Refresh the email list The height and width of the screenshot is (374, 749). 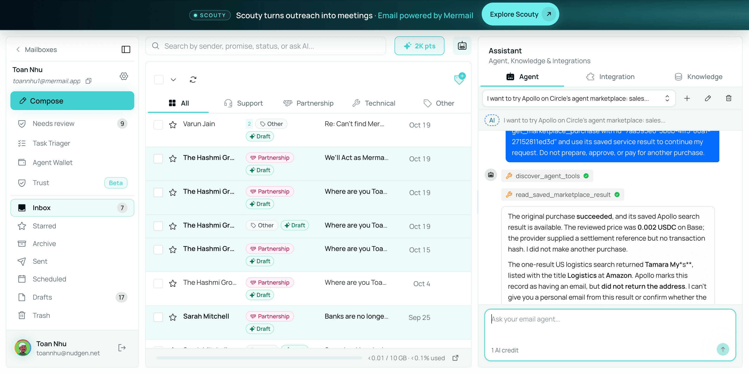coord(193,79)
